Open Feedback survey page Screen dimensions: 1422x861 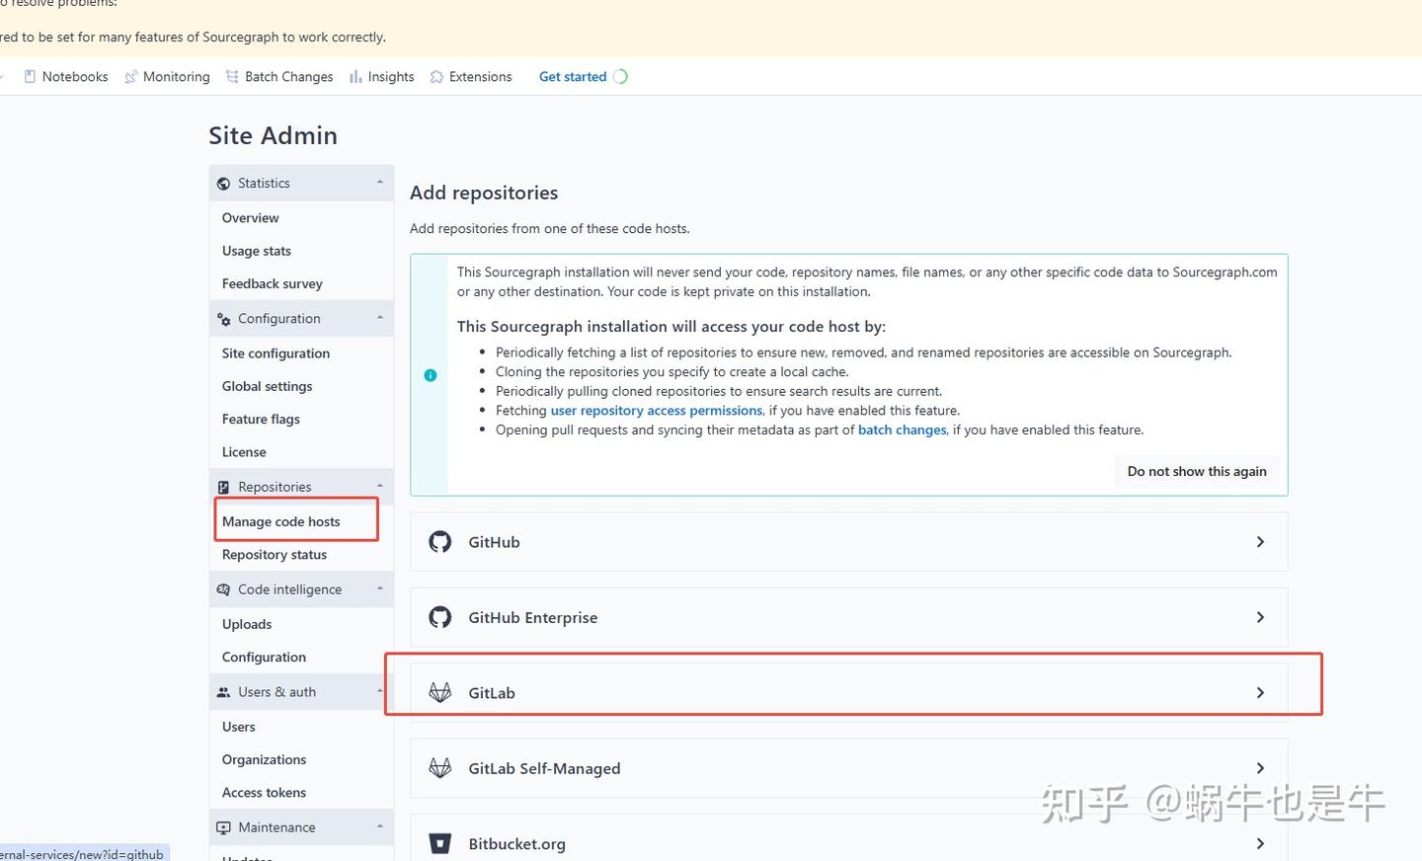pyautogui.click(x=273, y=283)
